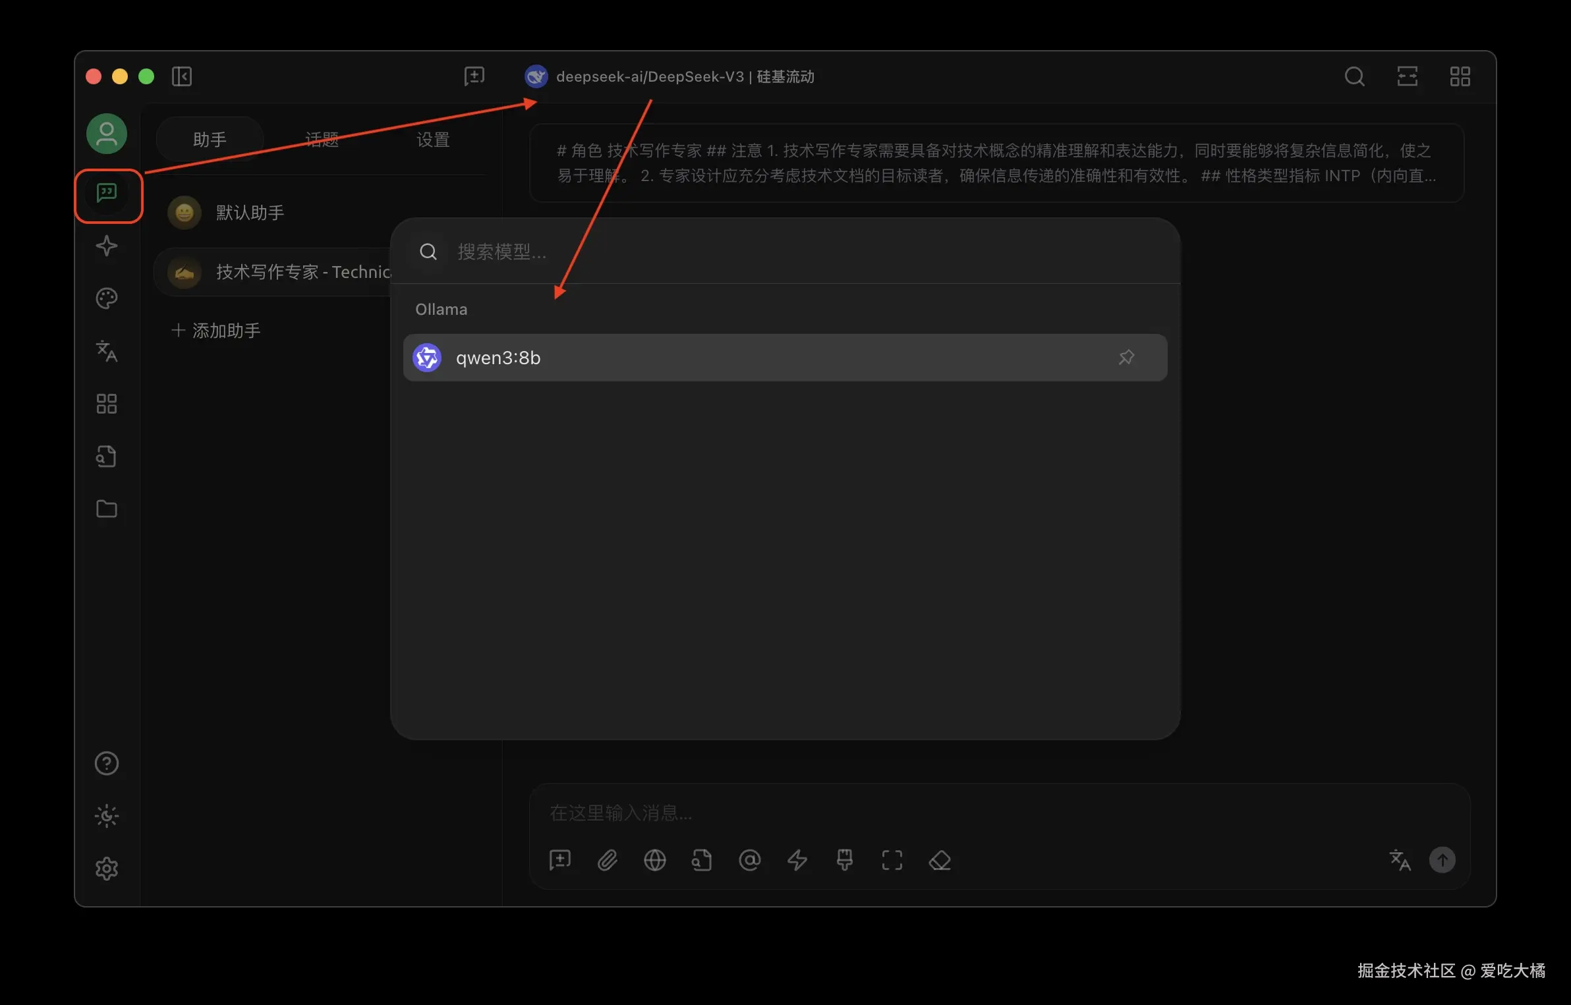Enable web search with the globe icon
The width and height of the screenshot is (1571, 1005).
[654, 860]
